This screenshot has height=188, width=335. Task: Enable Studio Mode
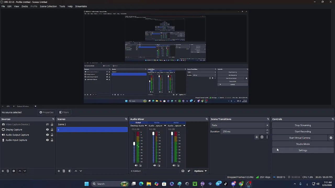[x=303, y=144]
